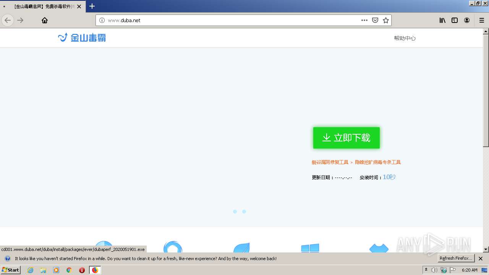This screenshot has height=275, width=489.
Task: Click the 金山毒霸 logo
Action: 82,37
